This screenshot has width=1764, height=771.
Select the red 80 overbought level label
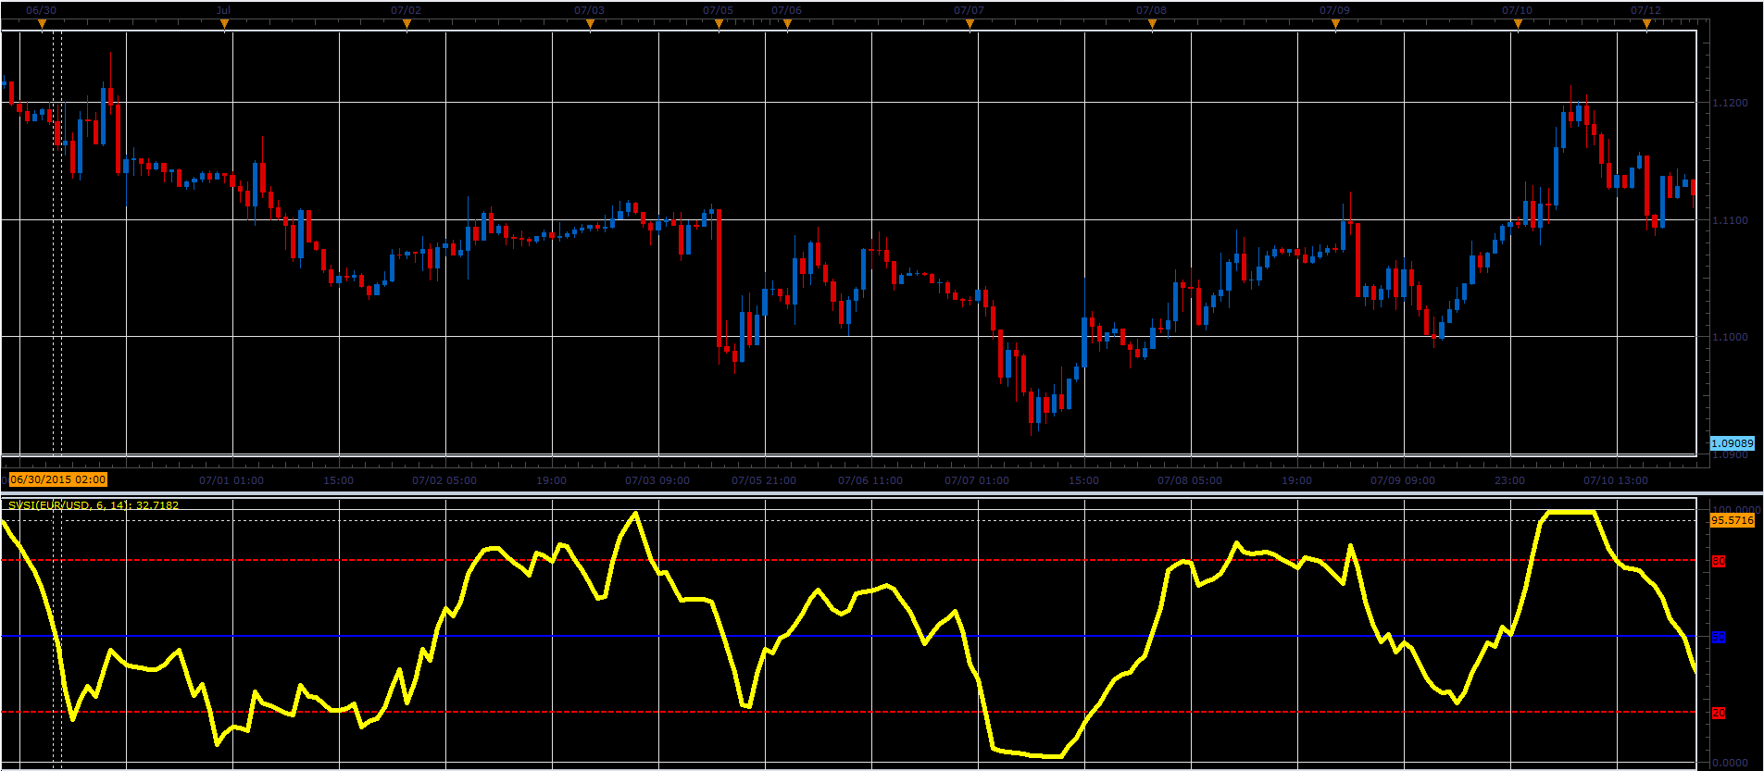[1719, 561]
